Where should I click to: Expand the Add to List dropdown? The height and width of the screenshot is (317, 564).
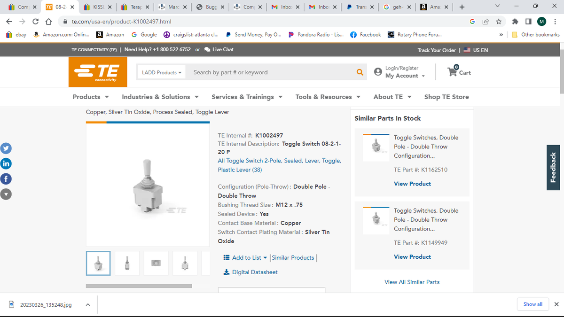pyautogui.click(x=245, y=257)
